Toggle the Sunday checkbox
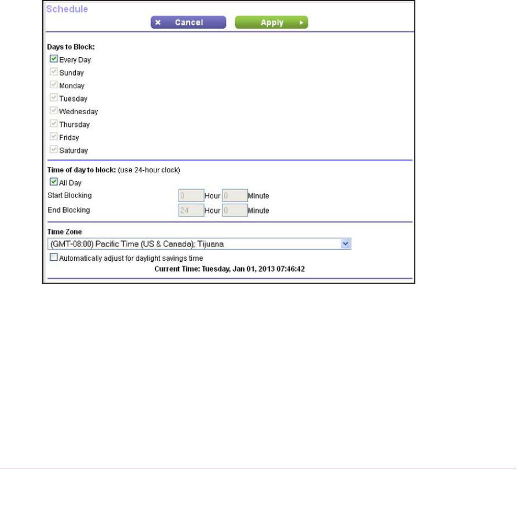The width and height of the screenshot is (517, 506). (54, 72)
